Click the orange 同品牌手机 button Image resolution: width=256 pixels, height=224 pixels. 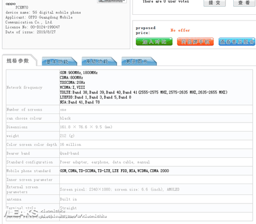point(195,42)
